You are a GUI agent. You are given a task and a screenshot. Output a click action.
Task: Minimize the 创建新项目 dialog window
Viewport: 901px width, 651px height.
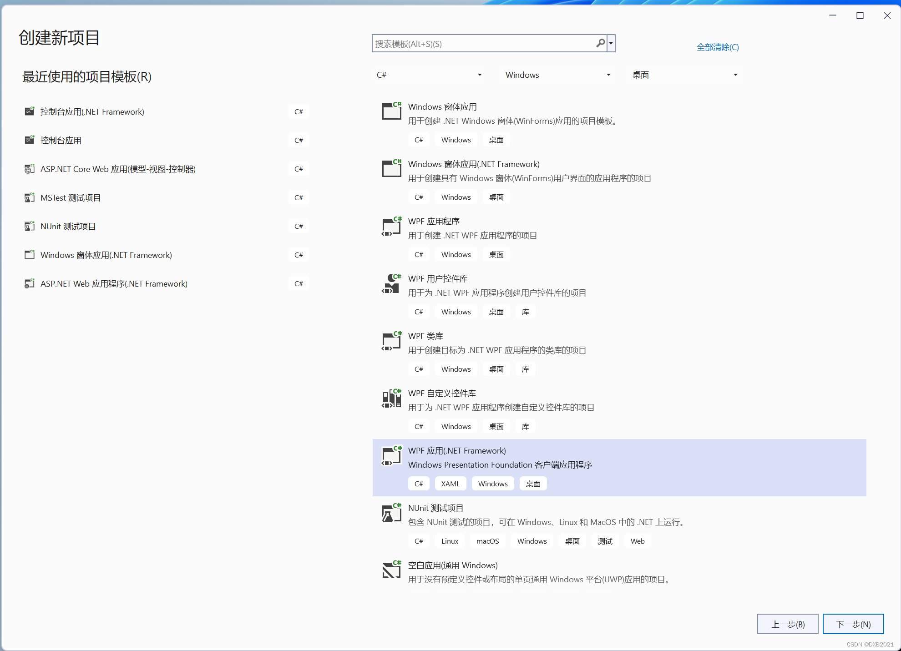click(833, 15)
